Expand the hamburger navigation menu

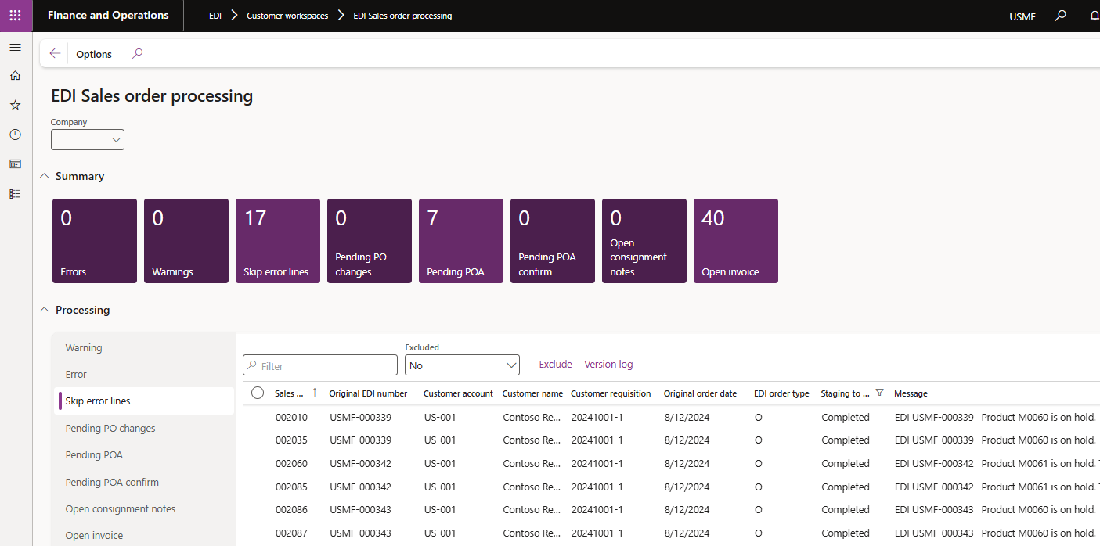coord(15,48)
